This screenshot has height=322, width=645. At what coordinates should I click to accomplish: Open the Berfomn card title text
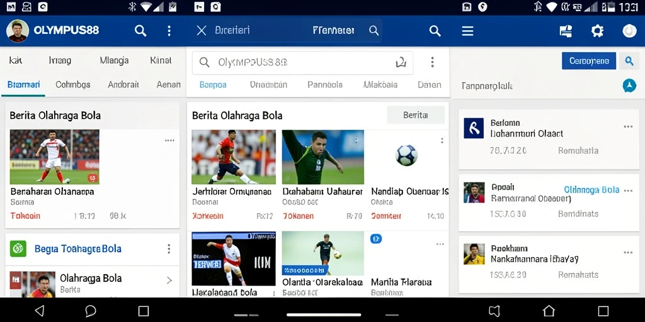(x=505, y=123)
